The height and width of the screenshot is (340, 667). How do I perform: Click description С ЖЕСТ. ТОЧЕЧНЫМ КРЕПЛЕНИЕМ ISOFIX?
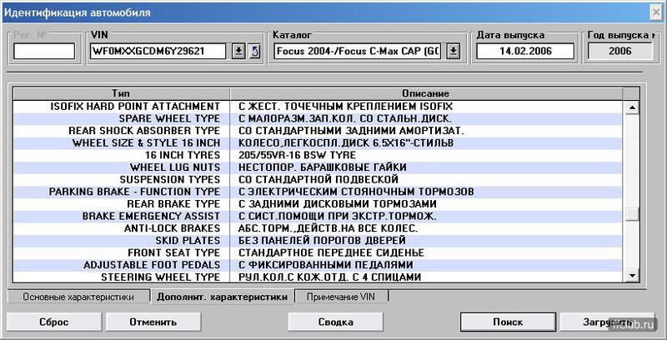[x=345, y=107]
